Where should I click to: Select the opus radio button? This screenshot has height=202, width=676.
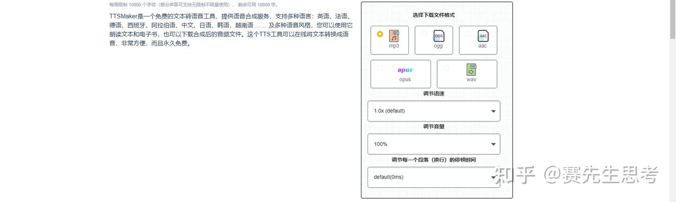tap(380, 68)
